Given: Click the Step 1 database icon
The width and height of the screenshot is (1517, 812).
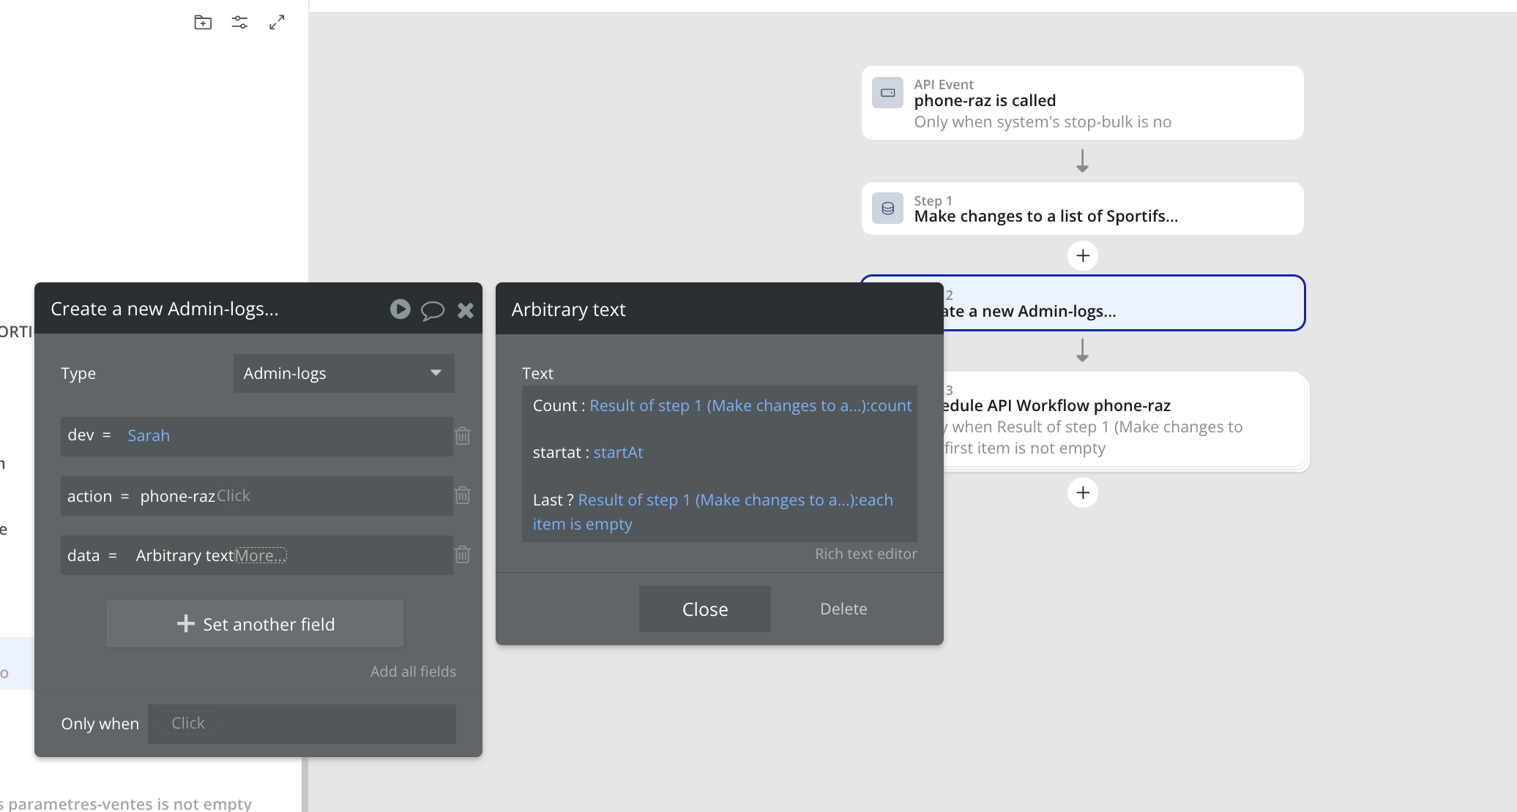Looking at the screenshot, I should 887,208.
